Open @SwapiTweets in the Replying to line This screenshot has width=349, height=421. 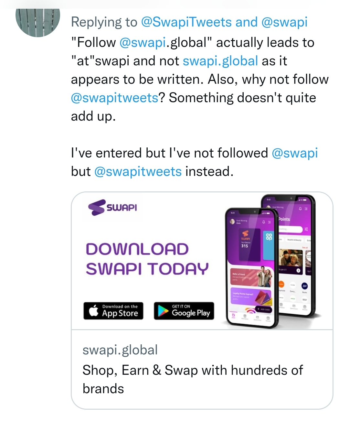(186, 22)
